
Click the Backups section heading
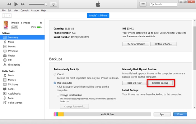(56, 59)
